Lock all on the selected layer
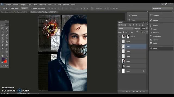The height and width of the screenshot is (97, 174). pyautogui.click(x=132, y=32)
